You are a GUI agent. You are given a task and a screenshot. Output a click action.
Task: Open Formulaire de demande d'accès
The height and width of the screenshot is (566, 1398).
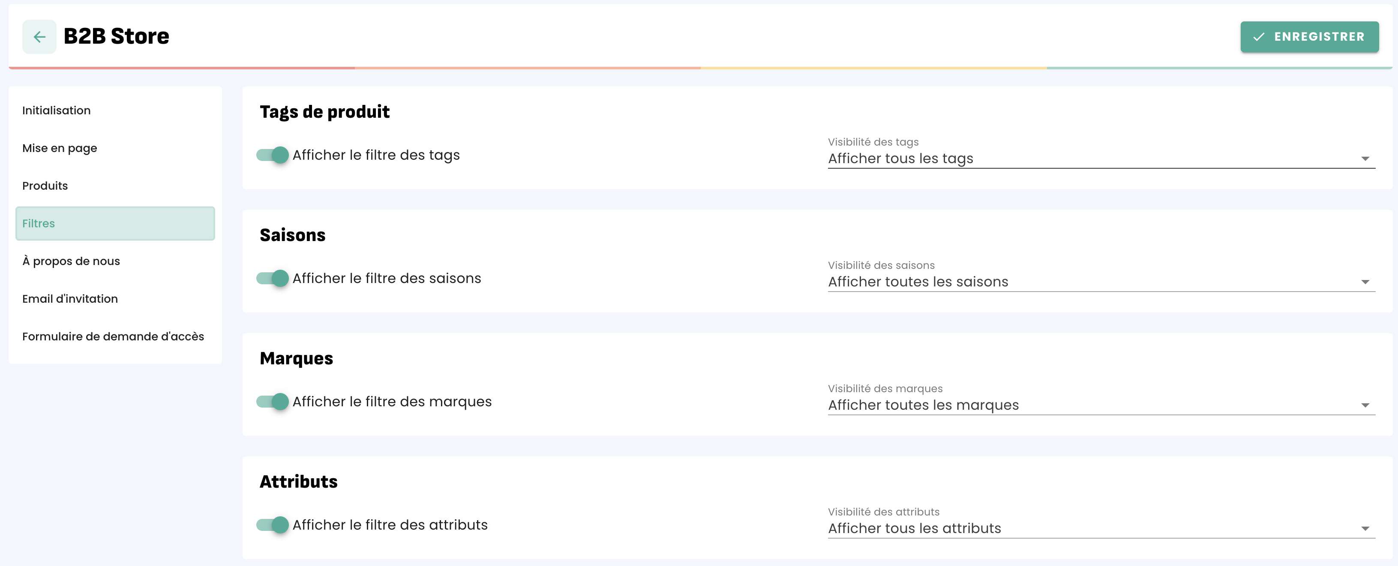pyautogui.click(x=113, y=337)
